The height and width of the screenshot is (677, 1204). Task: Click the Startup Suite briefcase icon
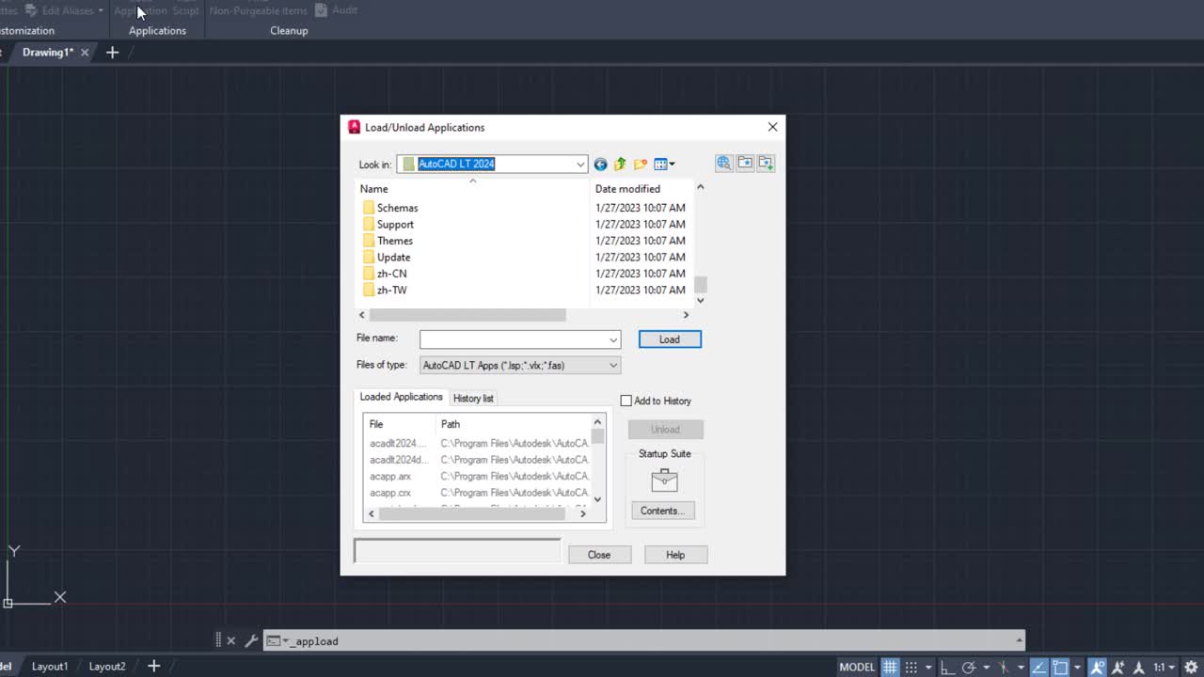[x=664, y=480]
